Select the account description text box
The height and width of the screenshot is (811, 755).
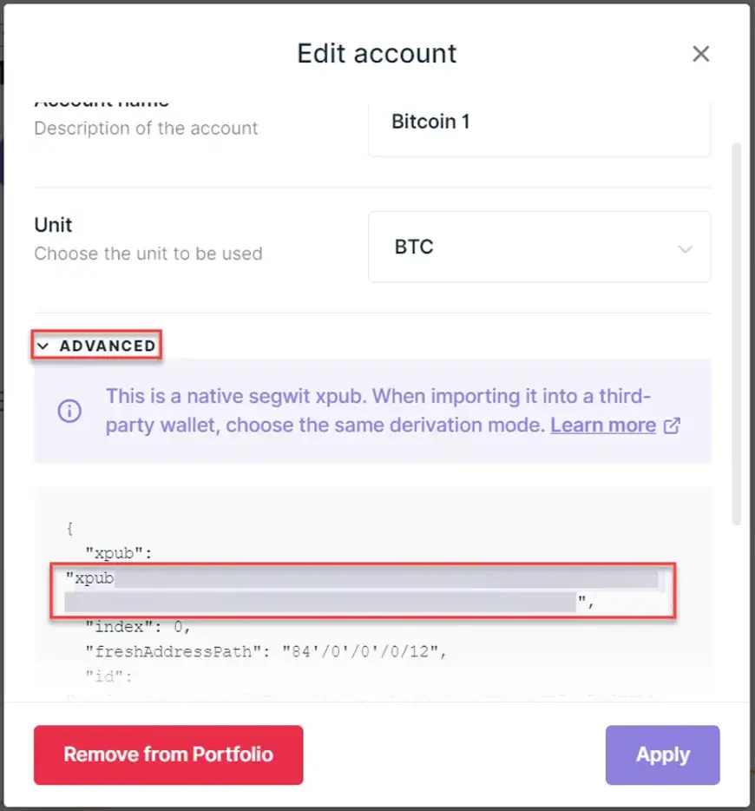coord(539,122)
